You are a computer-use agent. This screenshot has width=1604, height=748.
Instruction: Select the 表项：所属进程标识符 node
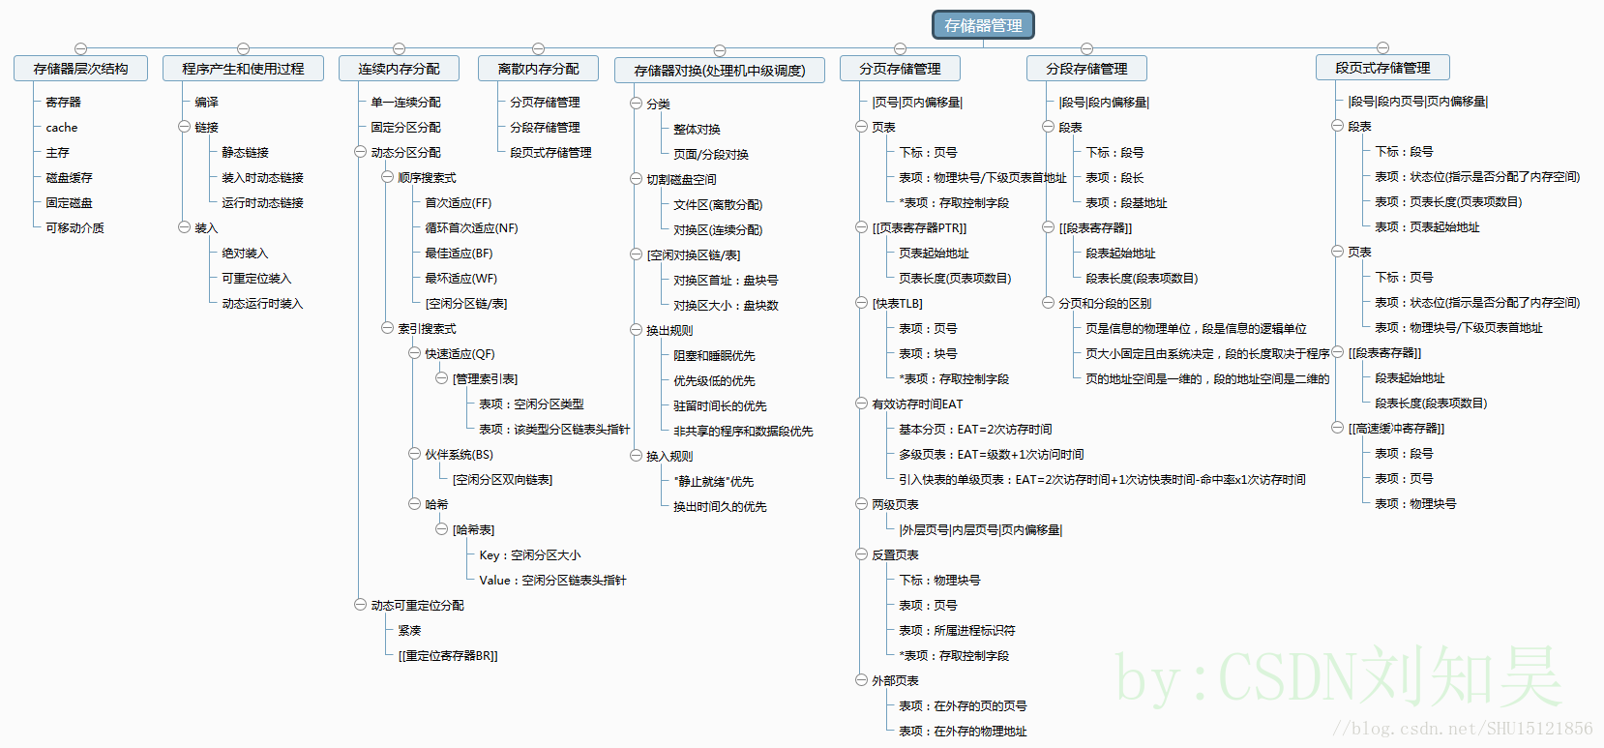(957, 630)
